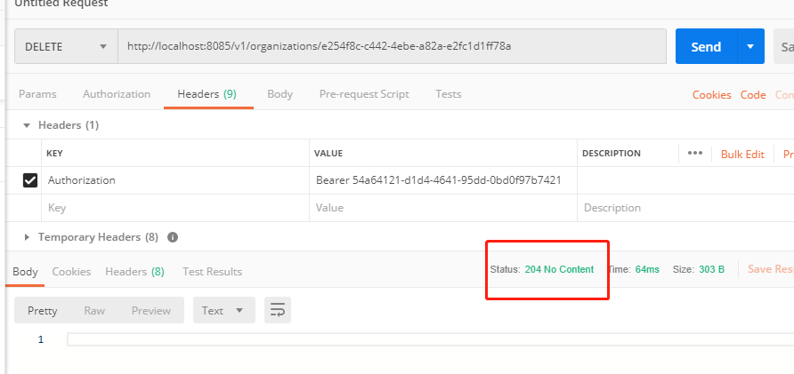Open the Tests tab

pyautogui.click(x=448, y=94)
